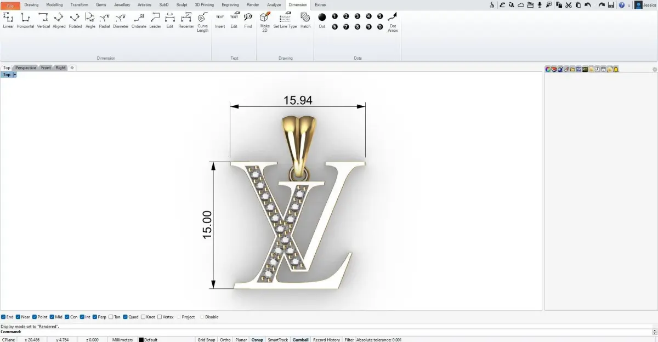The height and width of the screenshot is (342, 658).
Task: Enable the Tan osnap checkbox
Action: click(x=111, y=317)
